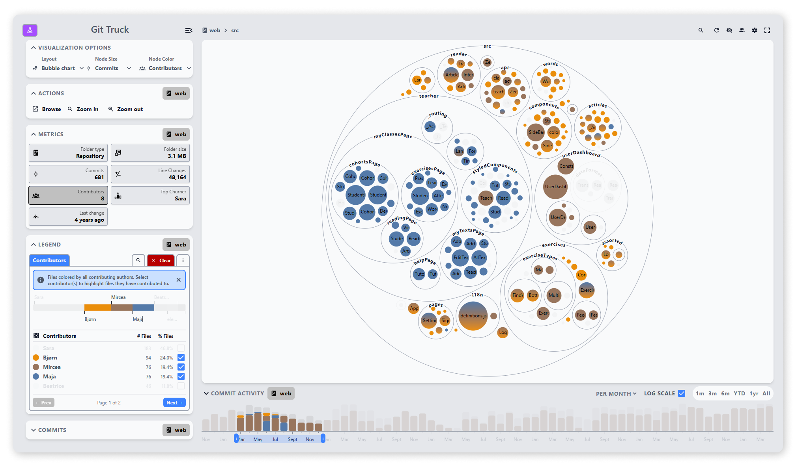
Task: Open the legend three-dot options menu
Action: [183, 260]
